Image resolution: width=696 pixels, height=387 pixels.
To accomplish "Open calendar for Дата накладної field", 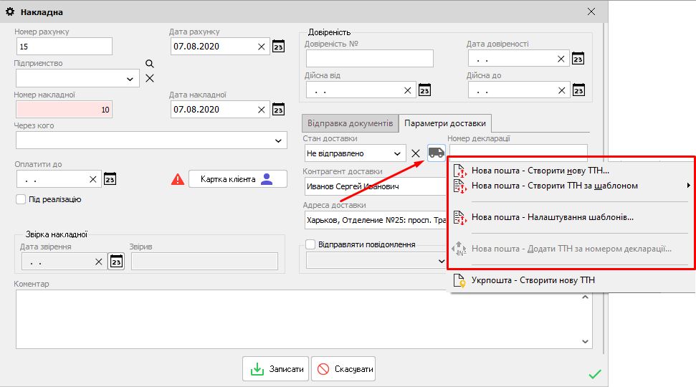I will coord(279,110).
